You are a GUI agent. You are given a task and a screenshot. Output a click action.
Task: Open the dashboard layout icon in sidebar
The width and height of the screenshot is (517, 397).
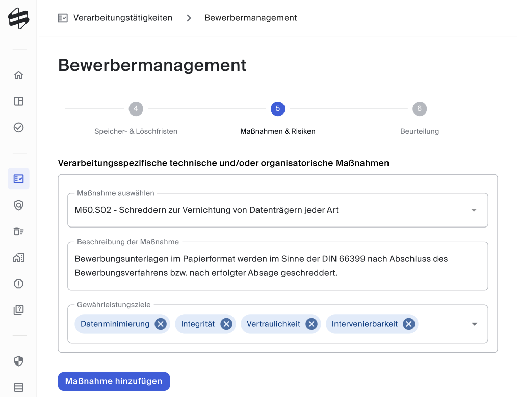[x=18, y=101]
